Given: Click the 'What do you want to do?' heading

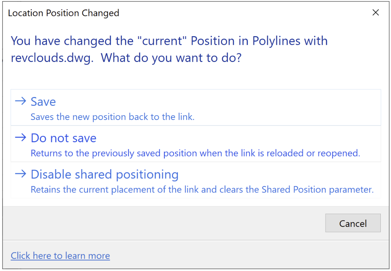Looking at the screenshot, I should point(171,58).
